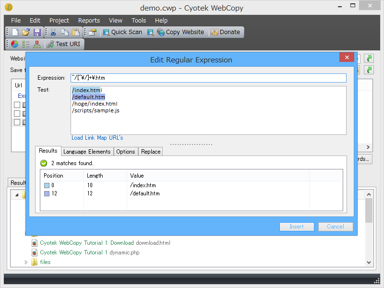Screen dimensions: 384x288
Task: Toggle the first checkbox in the Url list
Action: point(17,105)
